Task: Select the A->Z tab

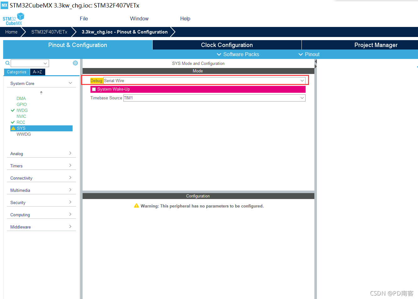Action: coord(37,72)
